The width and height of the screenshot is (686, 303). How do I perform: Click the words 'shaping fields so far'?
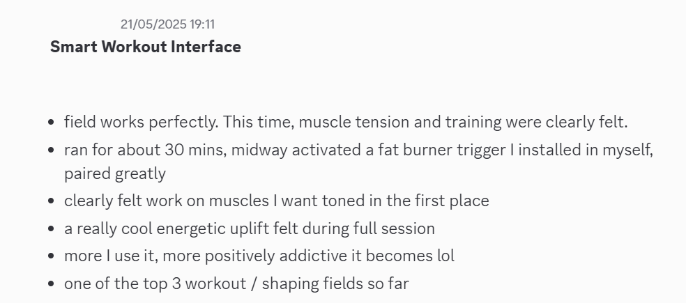click(x=335, y=283)
